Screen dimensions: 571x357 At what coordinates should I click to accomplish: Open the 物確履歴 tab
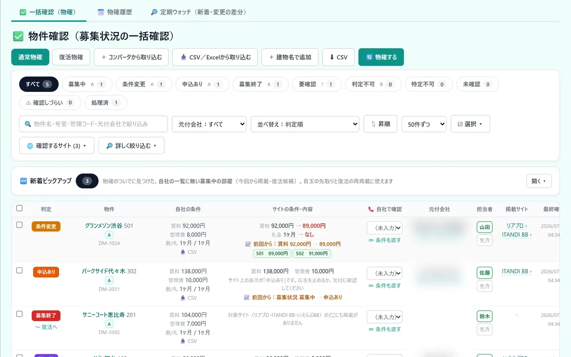click(x=115, y=12)
